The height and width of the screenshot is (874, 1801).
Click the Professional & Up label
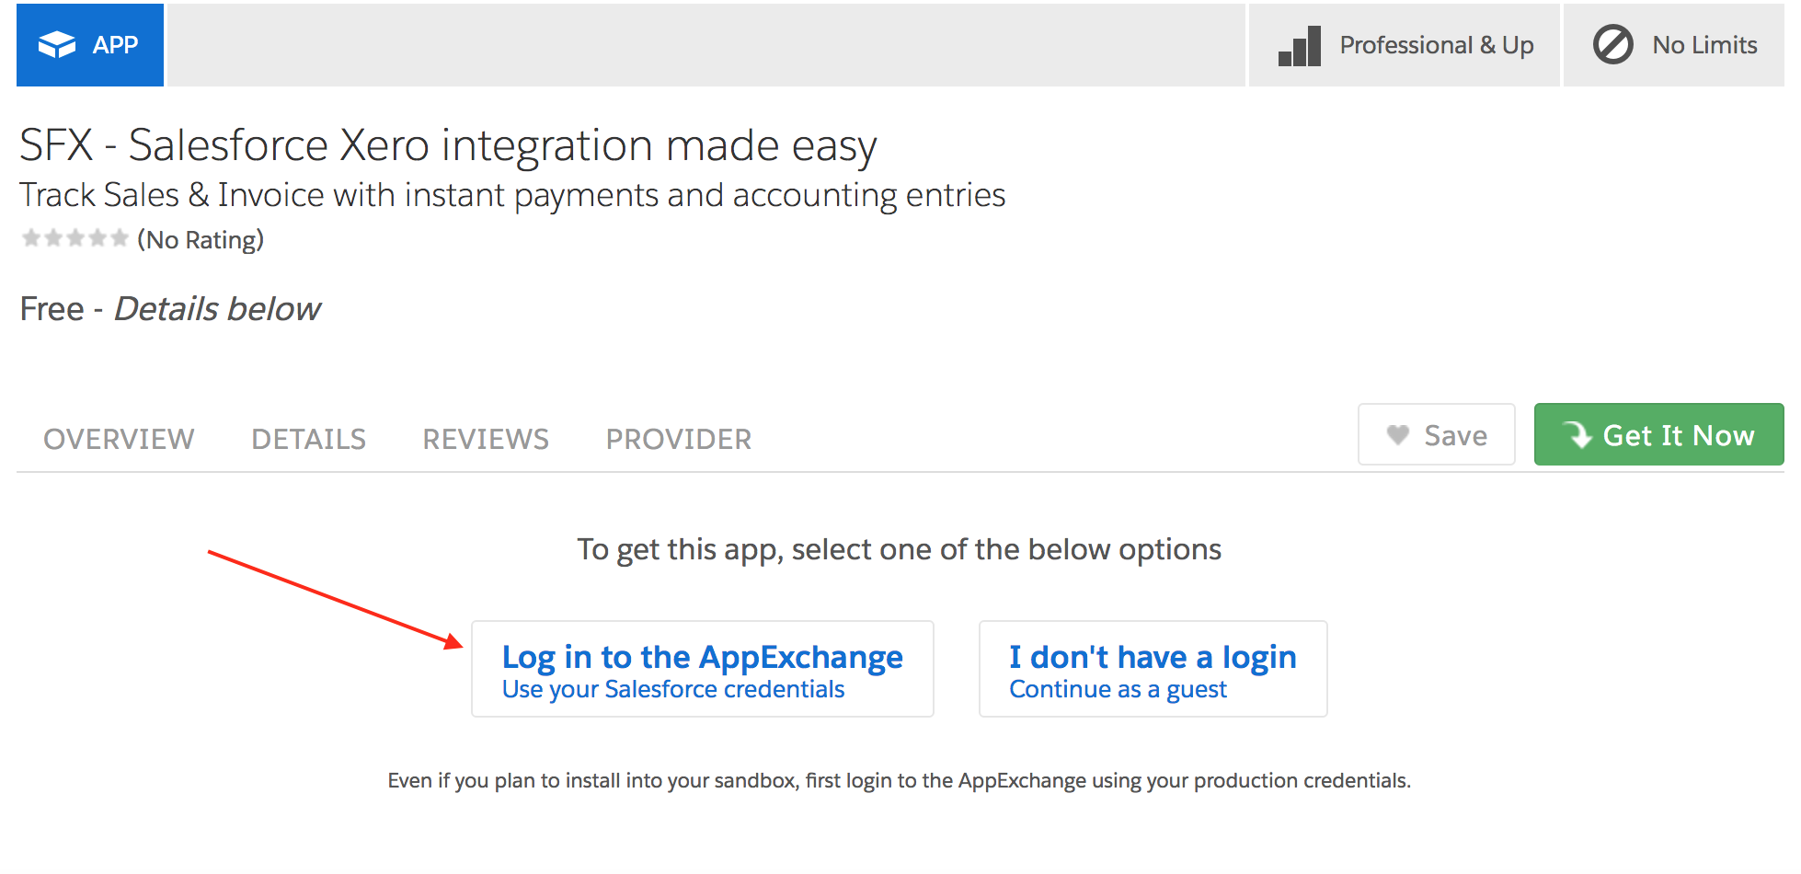(1437, 45)
